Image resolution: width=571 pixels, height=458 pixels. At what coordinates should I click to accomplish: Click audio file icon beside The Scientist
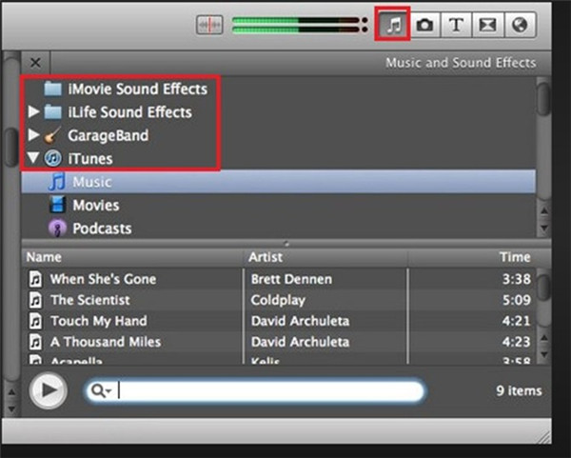click(35, 300)
